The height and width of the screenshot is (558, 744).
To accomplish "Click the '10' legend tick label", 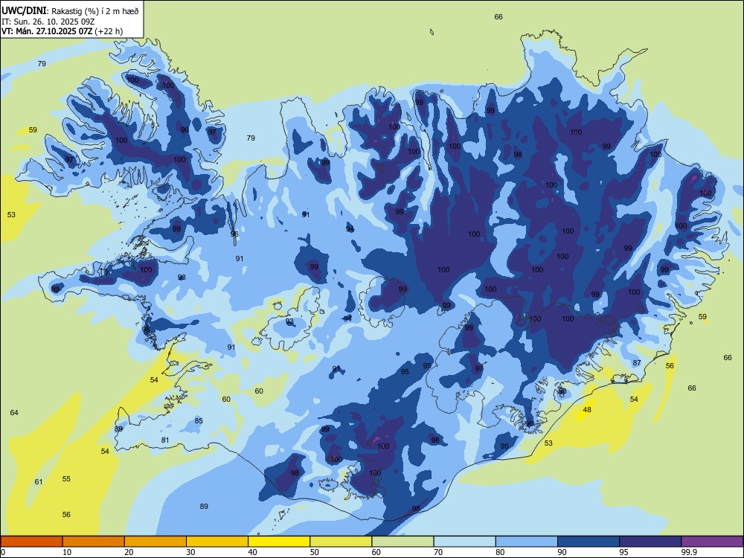I will click(67, 552).
